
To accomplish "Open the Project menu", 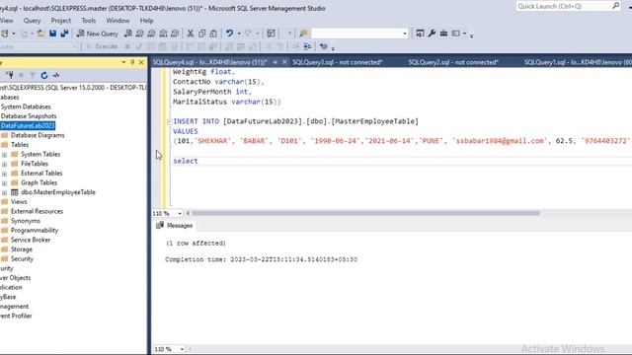I will 61,21.
